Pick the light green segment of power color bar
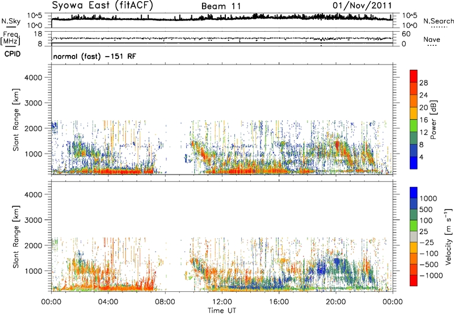The width and height of the screenshot is (454, 314). [414, 126]
